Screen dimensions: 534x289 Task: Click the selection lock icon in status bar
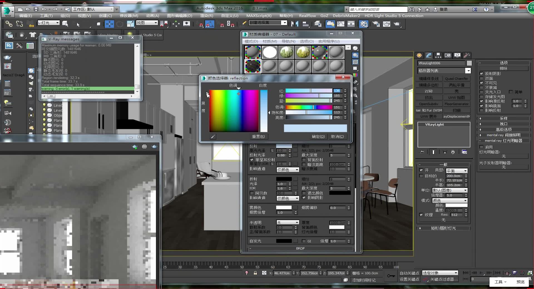(x=255, y=273)
